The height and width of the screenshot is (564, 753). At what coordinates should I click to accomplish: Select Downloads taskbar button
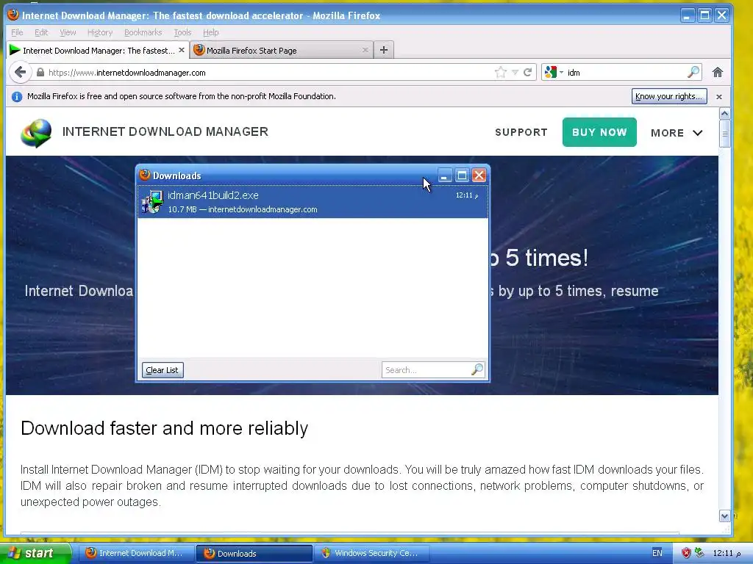tap(254, 554)
